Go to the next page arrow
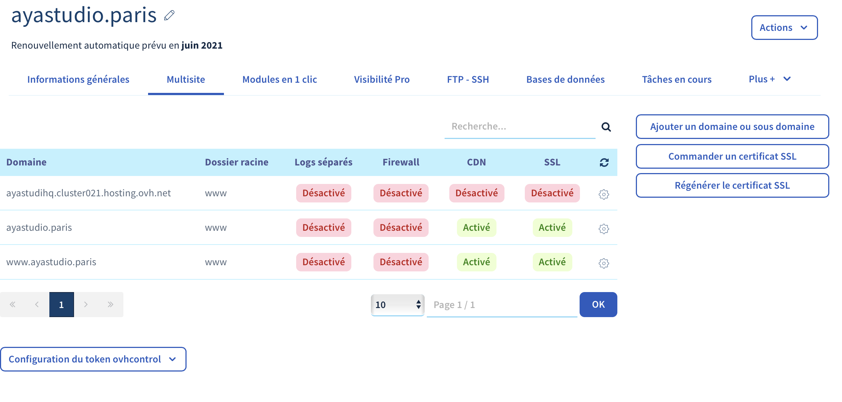This screenshot has height=402, width=842. (86, 304)
